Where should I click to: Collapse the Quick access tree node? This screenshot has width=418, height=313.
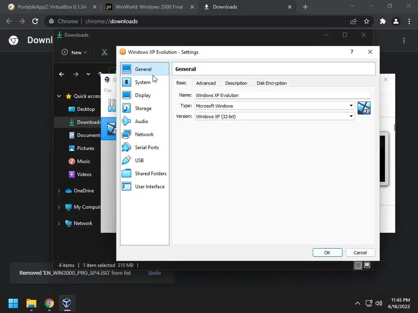pyautogui.click(x=59, y=96)
